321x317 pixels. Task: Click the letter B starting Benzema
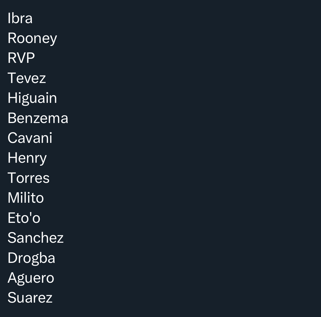point(12,118)
